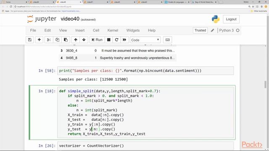Rename the notebook title video40
This screenshot has height=151, width=269.
click(70, 19)
